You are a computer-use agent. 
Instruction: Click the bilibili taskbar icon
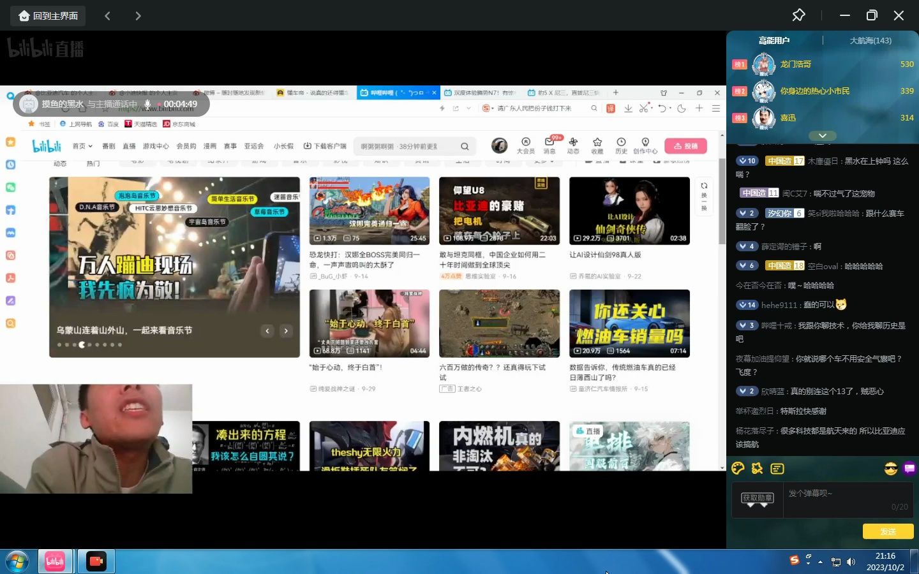[x=55, y=561]
